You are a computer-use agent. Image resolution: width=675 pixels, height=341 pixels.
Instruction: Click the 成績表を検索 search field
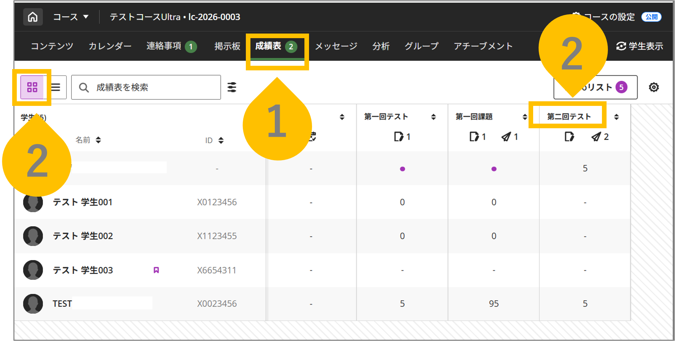click(146, 87)
